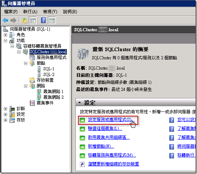
Task: Click the 叢集事件 events icon
Action: [x=32, y=103]
